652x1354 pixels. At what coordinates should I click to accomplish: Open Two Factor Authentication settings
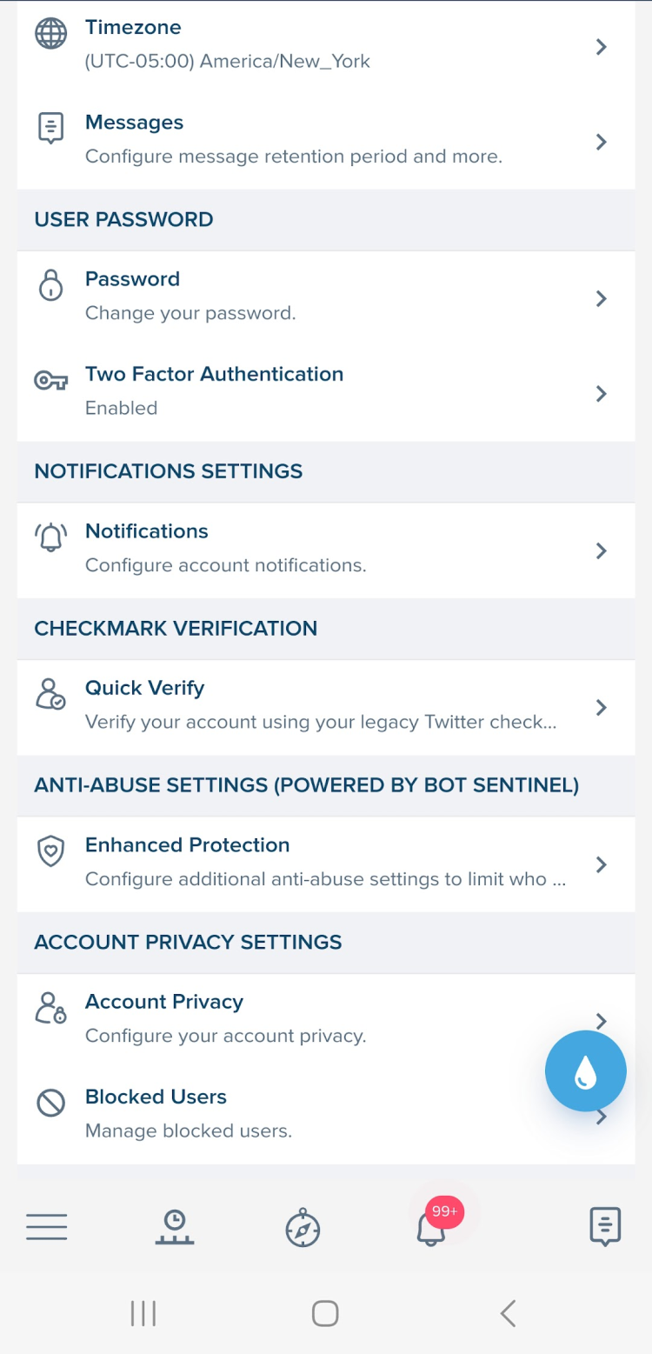point(215,390)
